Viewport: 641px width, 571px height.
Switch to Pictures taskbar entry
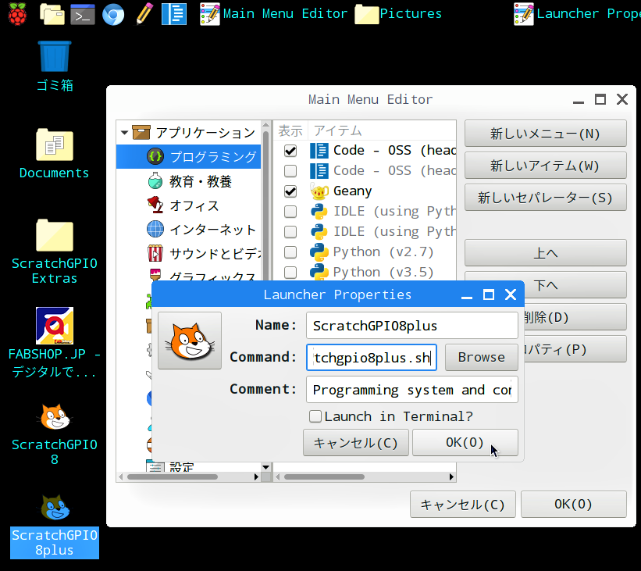[399, 14]
